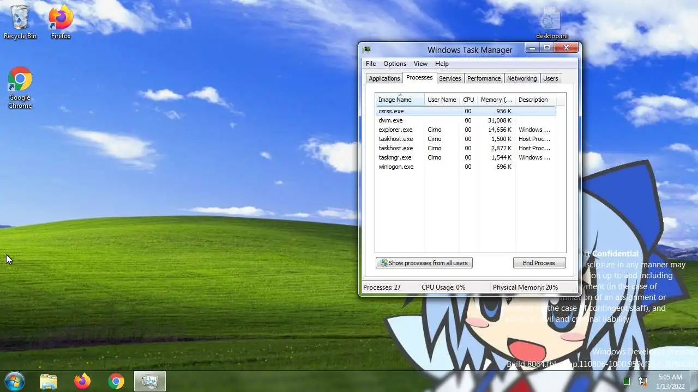Viewport: 698px width, 392px height.
Task: Open the Options menu
Action: pos(395,64)
